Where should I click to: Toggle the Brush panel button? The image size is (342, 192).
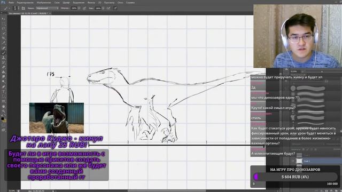23,9
